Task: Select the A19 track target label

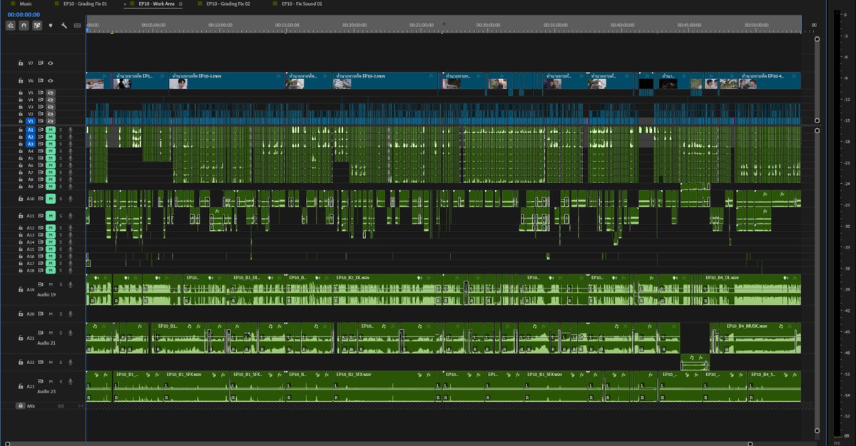Action: click(x=31, y=290)
